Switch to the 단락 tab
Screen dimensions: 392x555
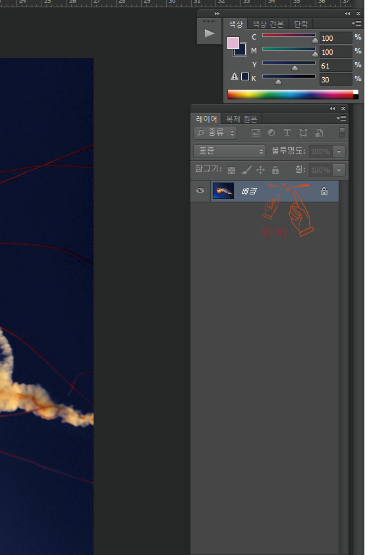[300, 24]
